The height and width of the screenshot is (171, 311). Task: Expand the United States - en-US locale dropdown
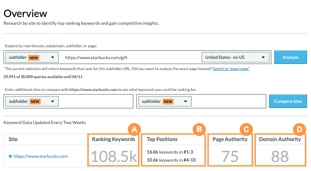235,57
